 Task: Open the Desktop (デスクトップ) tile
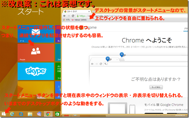coord(36,90)
